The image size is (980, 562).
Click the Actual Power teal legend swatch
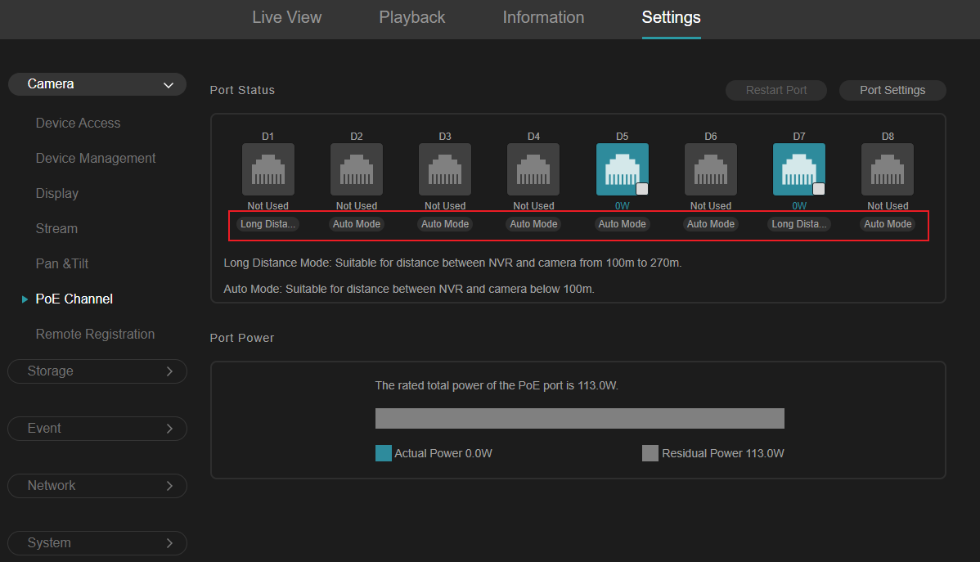[383, 453]
